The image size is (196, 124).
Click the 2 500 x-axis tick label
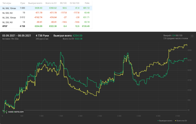click(100, 116)
